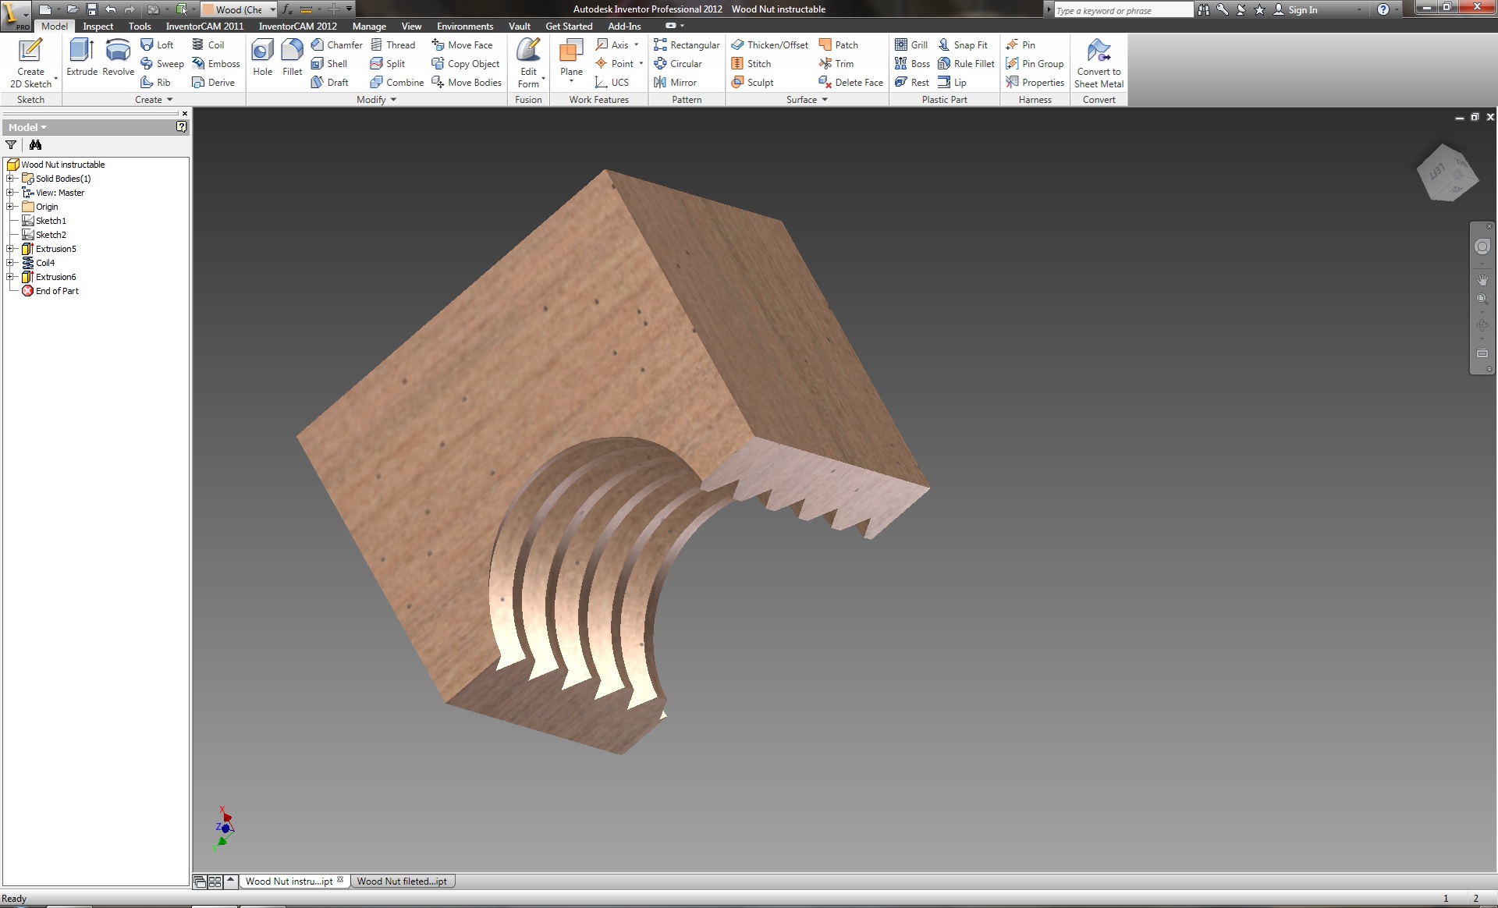Open Thicken/Offset surface tool

pos(769,44)
